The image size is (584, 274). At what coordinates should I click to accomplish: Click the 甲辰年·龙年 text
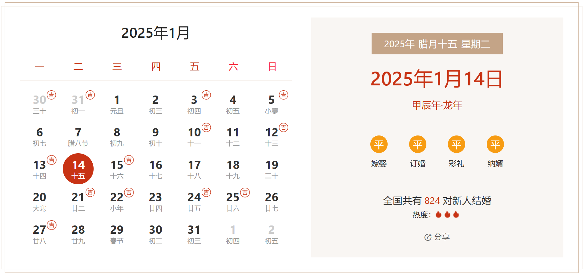437,105
